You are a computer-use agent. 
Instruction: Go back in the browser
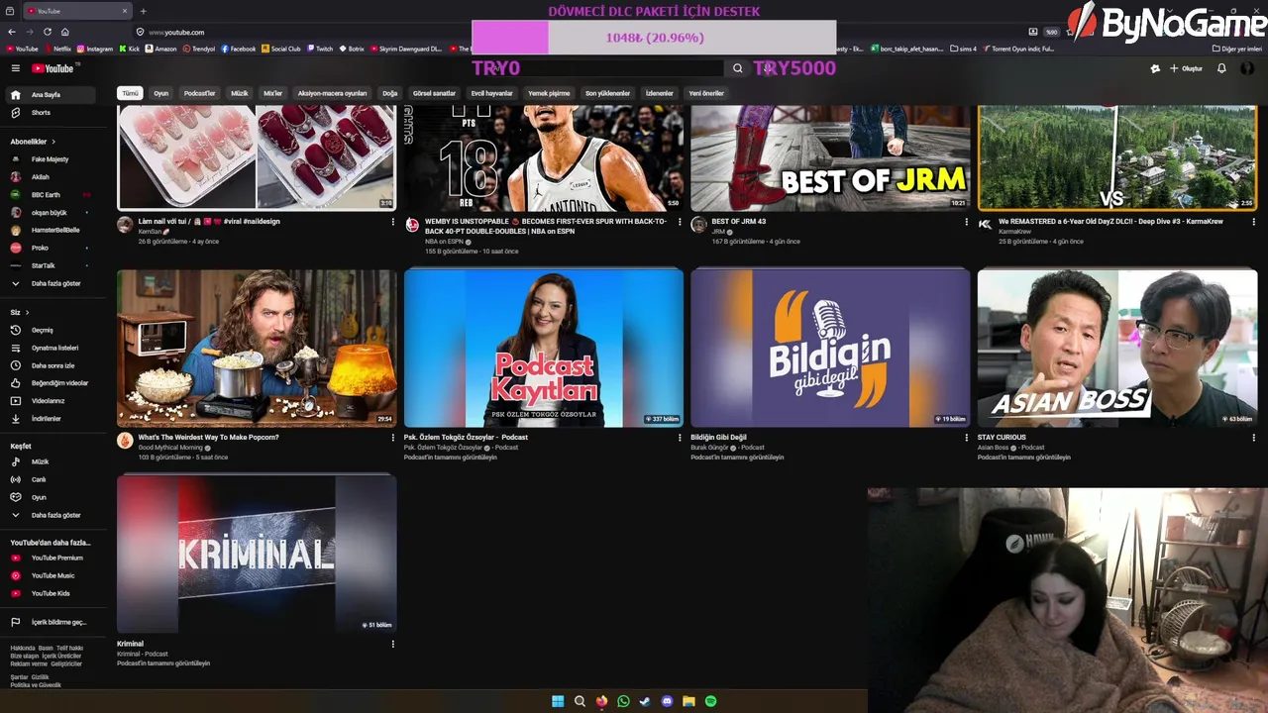point(11,32)
